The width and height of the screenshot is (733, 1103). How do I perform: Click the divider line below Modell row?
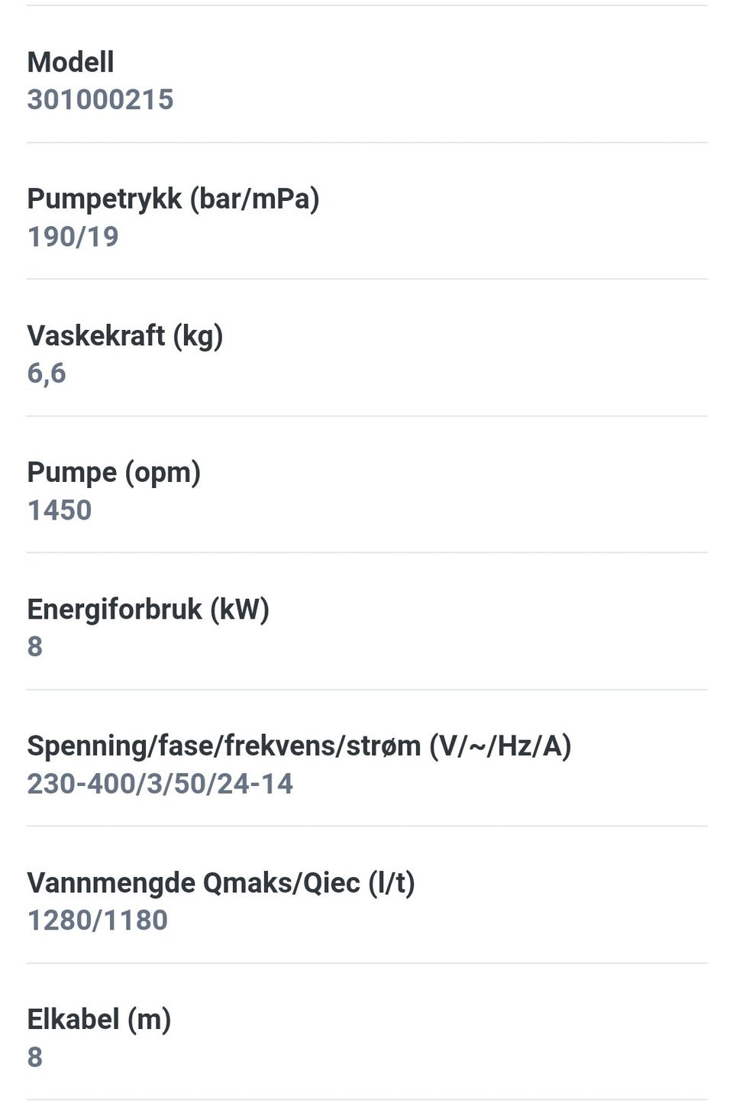coord(367,142)
